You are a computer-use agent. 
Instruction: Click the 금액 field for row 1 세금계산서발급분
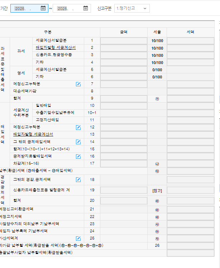(x=124, y=41)
